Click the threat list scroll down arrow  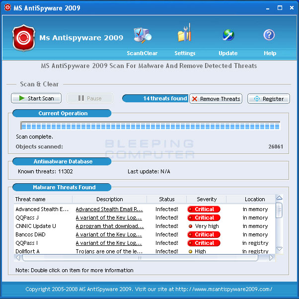tap(279, 249)
